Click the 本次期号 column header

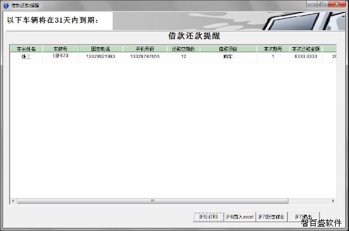tap(273, 49)
